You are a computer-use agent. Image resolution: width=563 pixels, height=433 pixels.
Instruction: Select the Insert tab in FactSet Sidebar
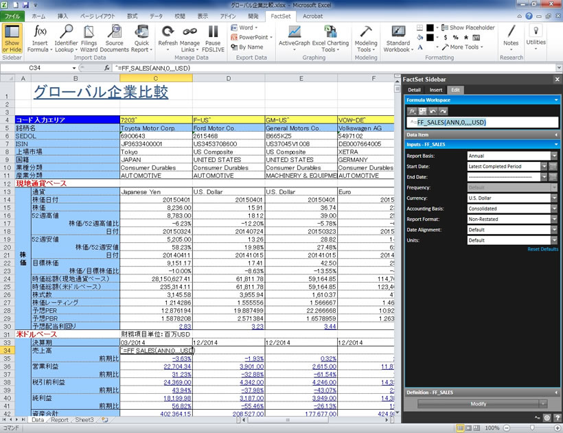436,90
